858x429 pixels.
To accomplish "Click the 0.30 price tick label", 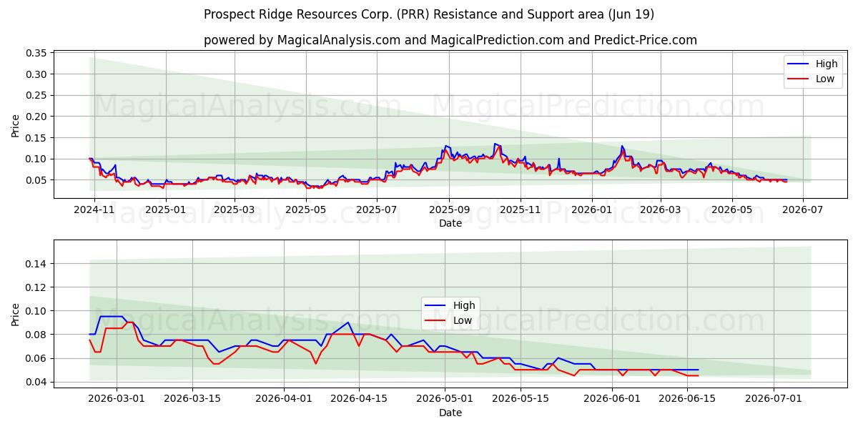I will (x=36, y=74).
